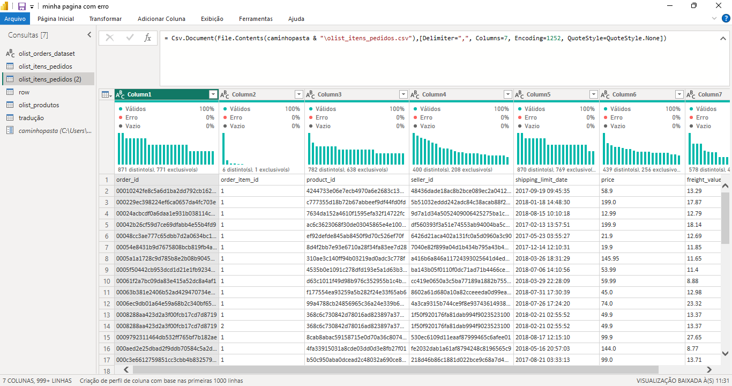Select the olist_itens_pedidos query
The width and height of the screenshot is (732, 386).
tap(48, 66)
